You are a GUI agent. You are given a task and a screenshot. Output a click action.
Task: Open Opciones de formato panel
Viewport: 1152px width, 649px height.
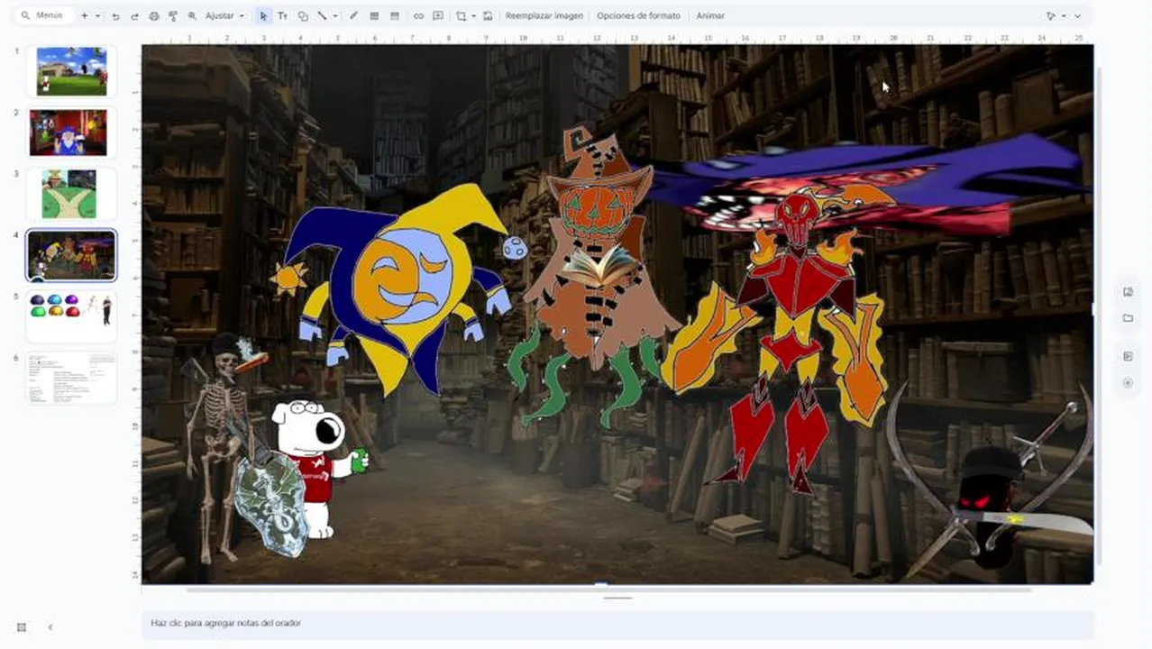(x=638, y=15)
